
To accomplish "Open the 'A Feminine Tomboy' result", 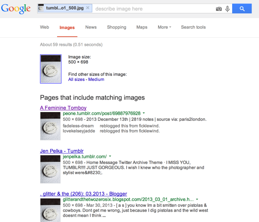I will [63, 108].
